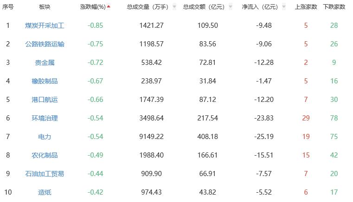This screenshot has height=202, width=353.
Task: Click the sort arrow next to 总成交量（万手）
Action: pos(174,7)
